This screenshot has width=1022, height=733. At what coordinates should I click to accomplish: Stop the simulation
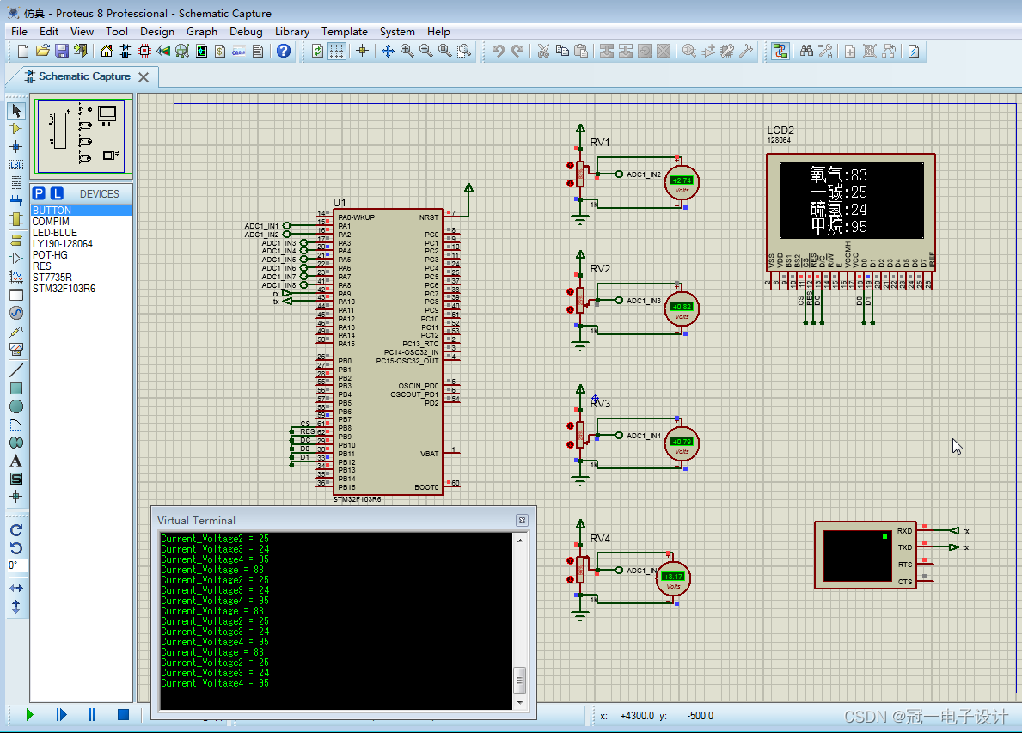click(x=123, y=714)
